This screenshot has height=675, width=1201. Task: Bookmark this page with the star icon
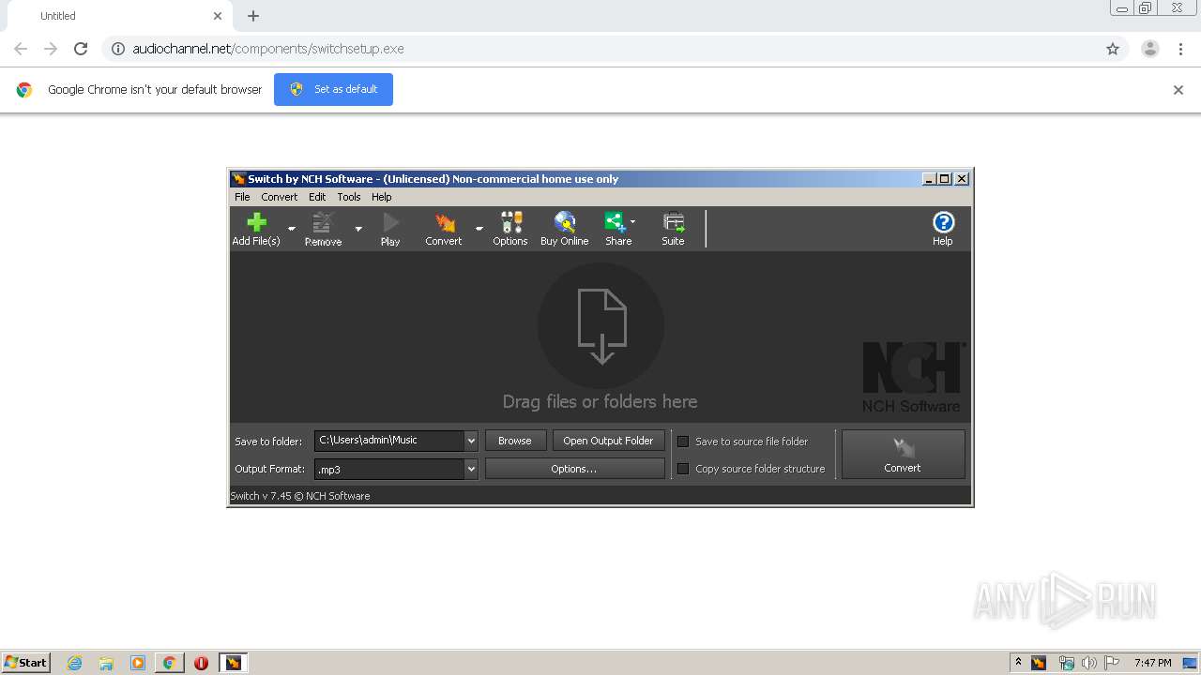tap(1113, 49)
